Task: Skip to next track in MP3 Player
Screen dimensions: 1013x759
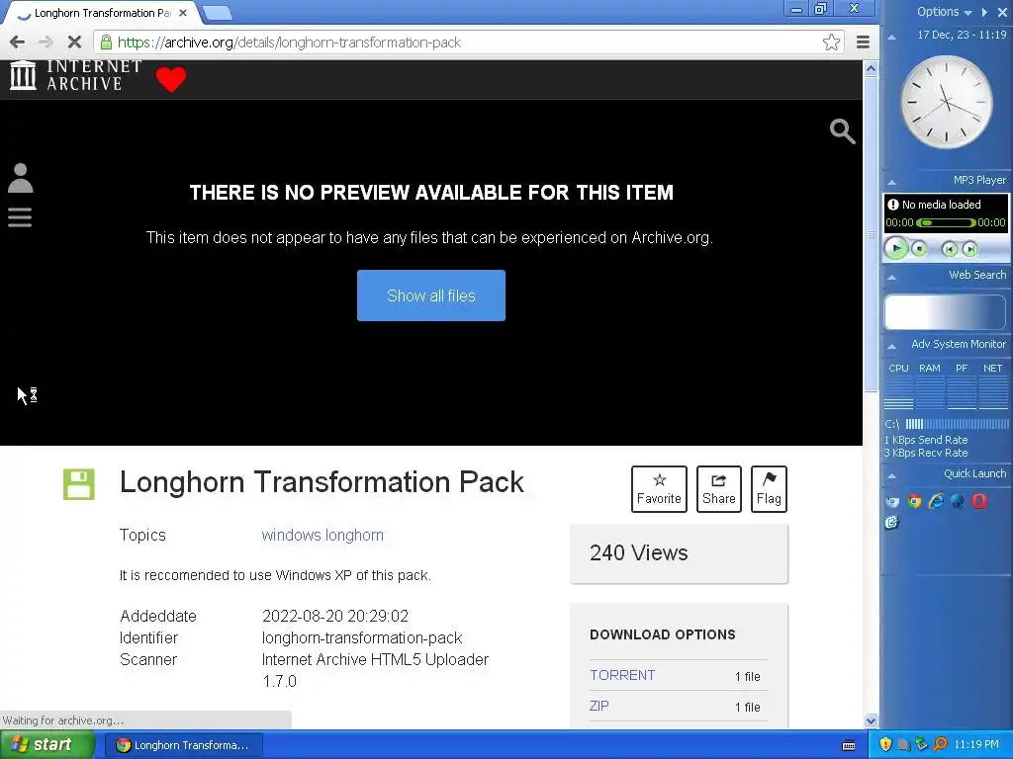Action: click(x=969, y=249)
